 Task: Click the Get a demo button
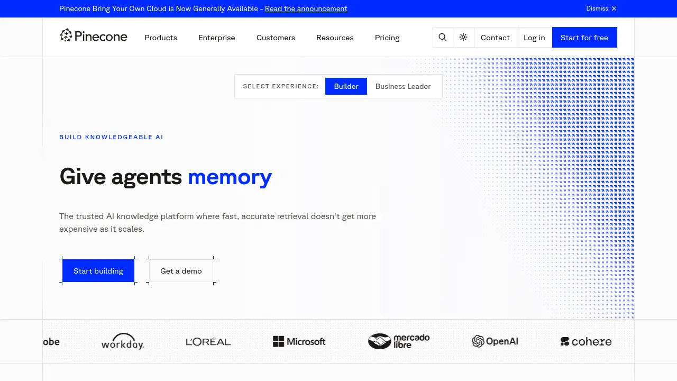pos(181,271)
